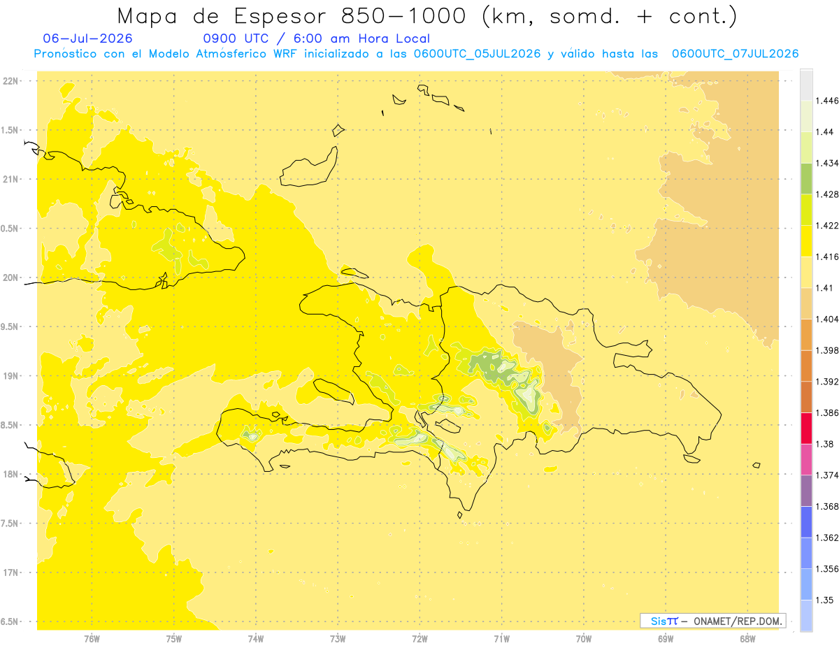Pick the blue swatch between 1.362 and 1.368

[x=806, y=522]
